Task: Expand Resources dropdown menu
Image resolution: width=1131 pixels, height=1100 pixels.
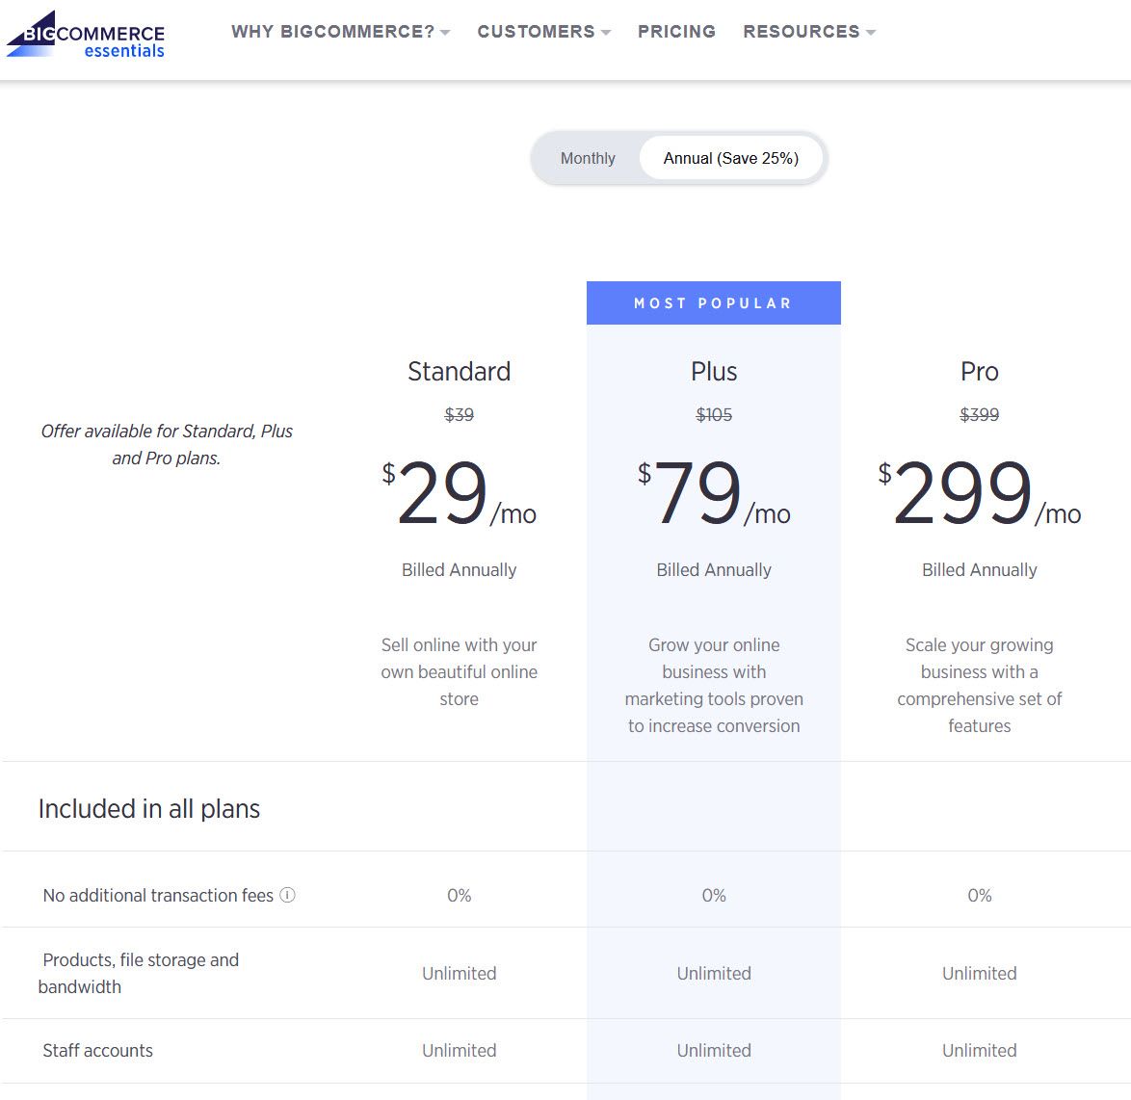Action: tap(809, 32)
